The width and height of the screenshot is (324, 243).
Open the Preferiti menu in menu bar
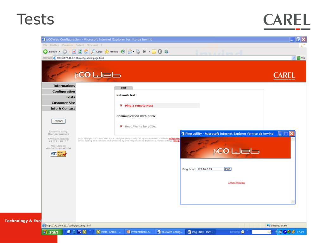pos(80,45)
